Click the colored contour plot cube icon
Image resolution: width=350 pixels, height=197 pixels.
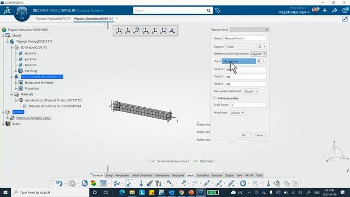click(94, 183)
